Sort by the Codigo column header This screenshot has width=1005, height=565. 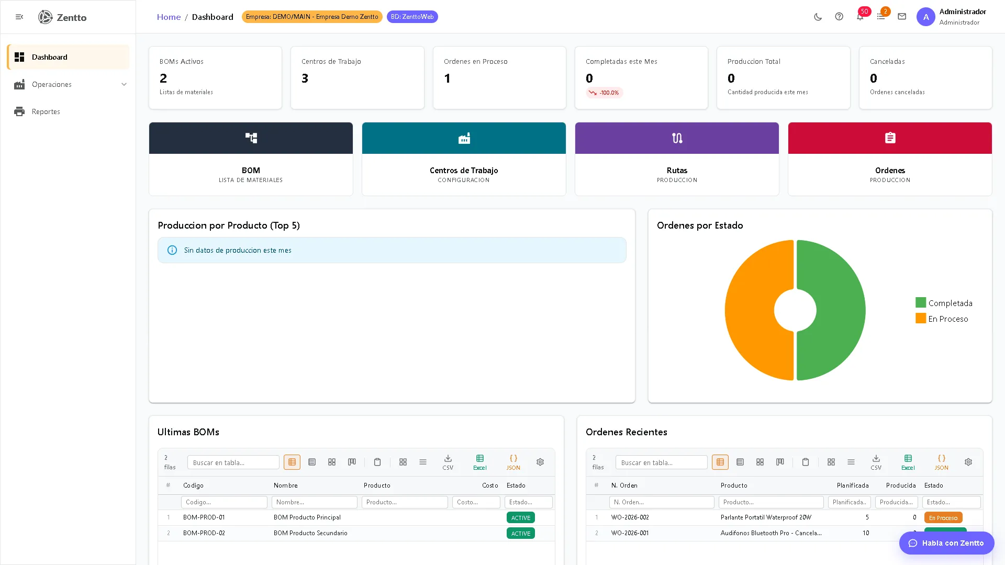click(193, 485)
